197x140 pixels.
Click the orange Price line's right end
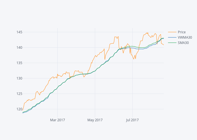point(164,45)
